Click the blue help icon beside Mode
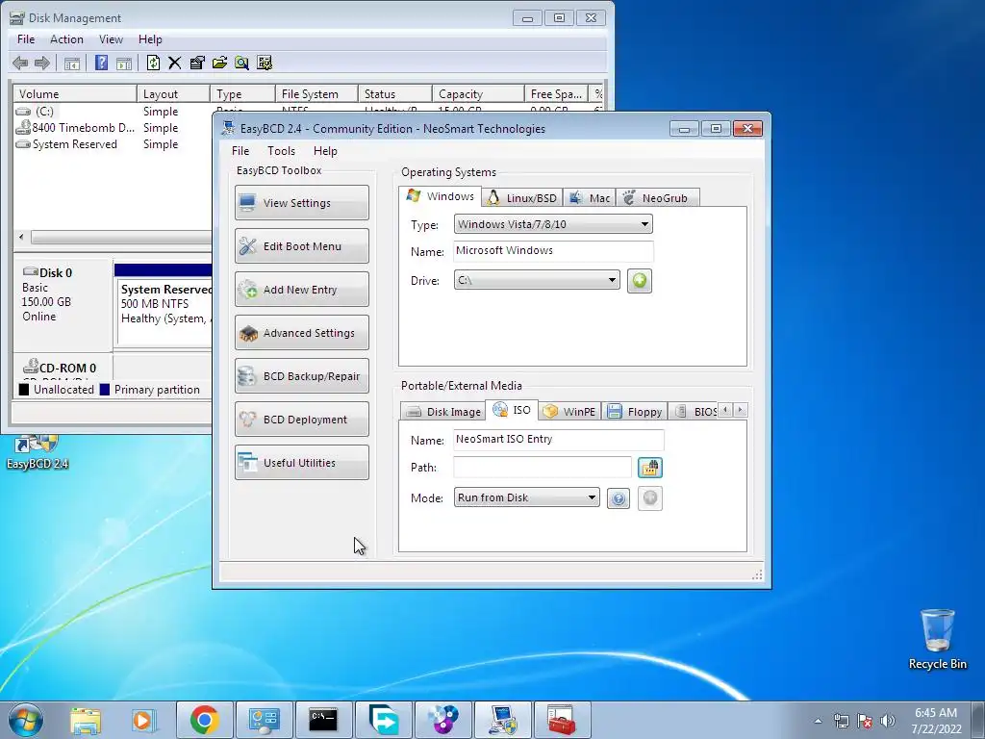The image size is (985, 739). point(619,498)
